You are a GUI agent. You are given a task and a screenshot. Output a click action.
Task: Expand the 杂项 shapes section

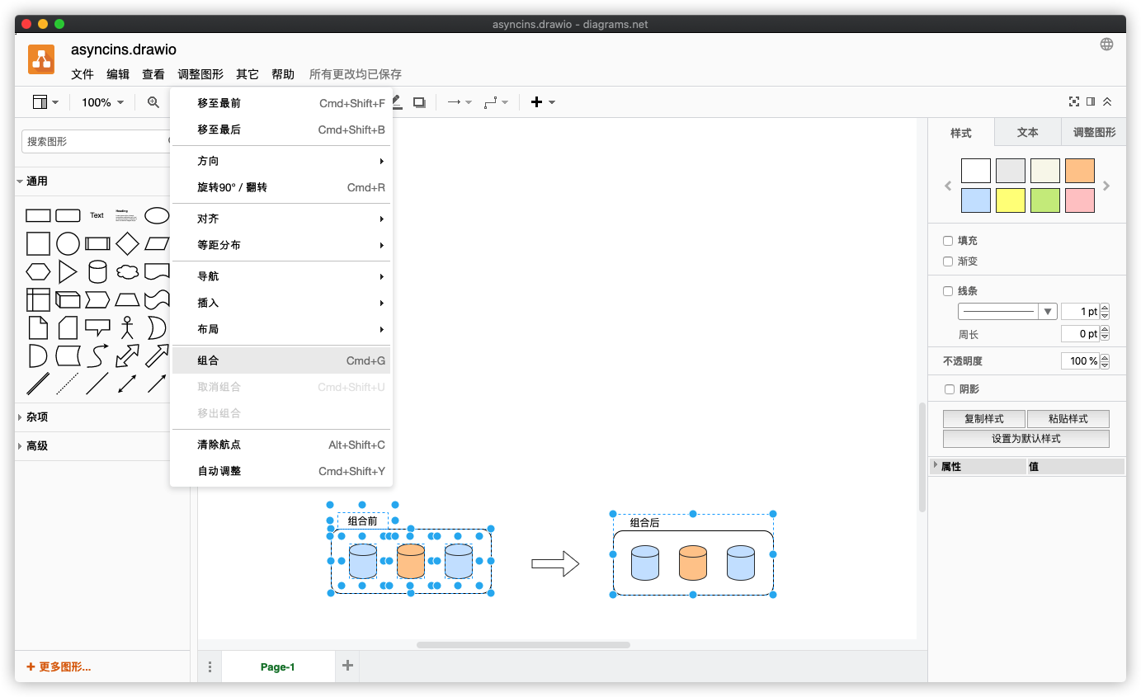tap(37, 417)
